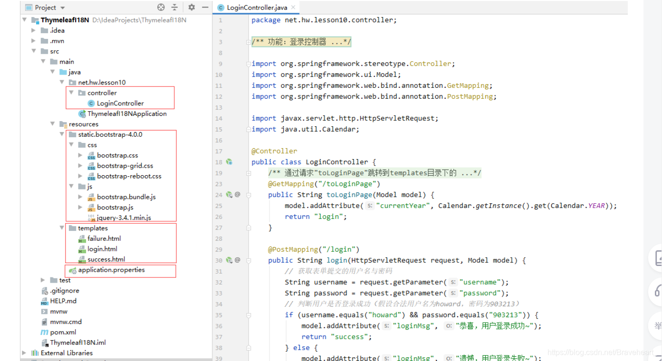The width and height of the screenshot is (662, 361).
Task: Hide the Project tool window (minus icon)
Action: pos(205,7)
